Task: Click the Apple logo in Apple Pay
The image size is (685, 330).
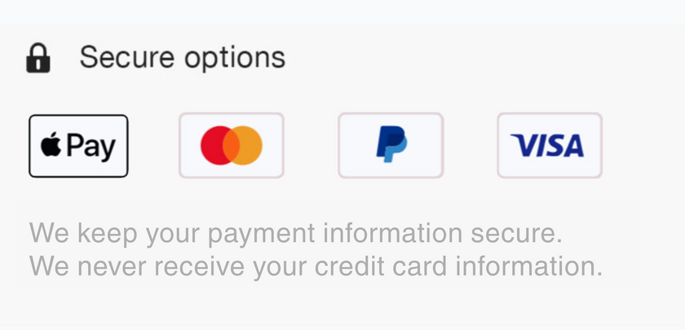Action: (52, 145)
